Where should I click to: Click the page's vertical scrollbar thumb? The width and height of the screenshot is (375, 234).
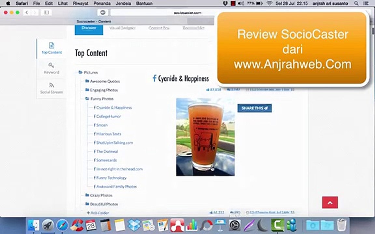point(373,31)
